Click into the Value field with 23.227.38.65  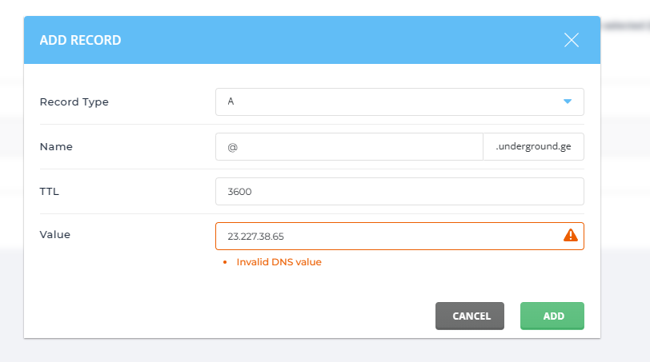point(384,237)
